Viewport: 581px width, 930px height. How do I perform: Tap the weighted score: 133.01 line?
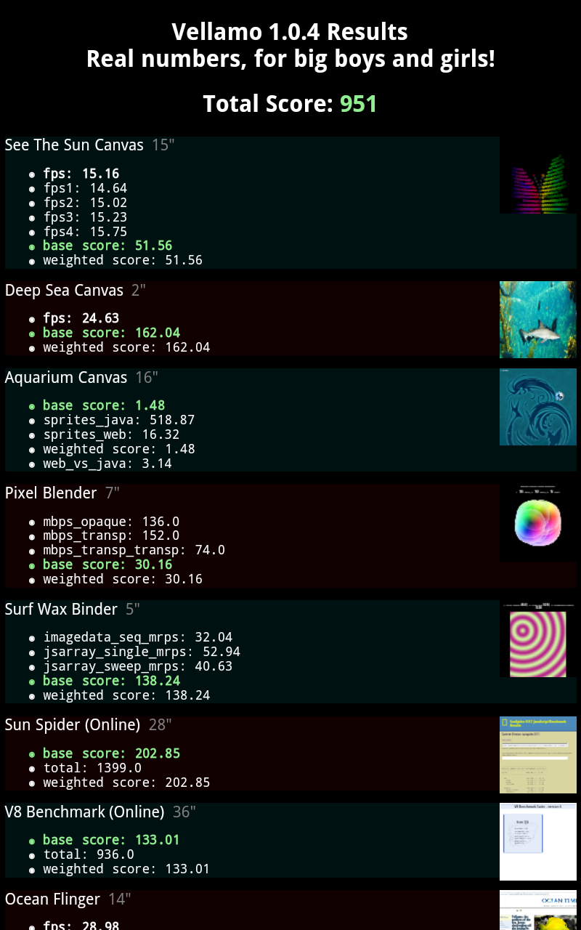[126, 869]
